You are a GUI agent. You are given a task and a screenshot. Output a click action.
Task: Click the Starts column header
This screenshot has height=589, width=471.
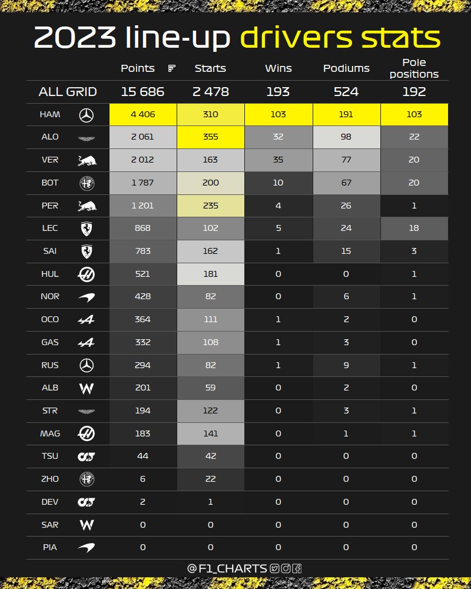(210, 68)
